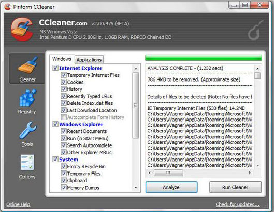Click the title bar CCleaner icon
This screenshot has height=212, width=274.
point(8,7)
